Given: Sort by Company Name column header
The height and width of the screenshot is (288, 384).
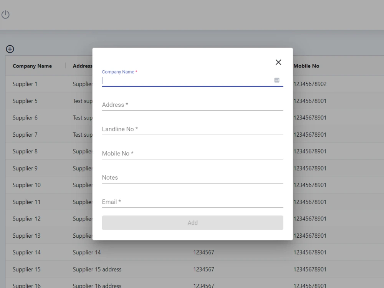Looking at the screenshot, I should coord(32,66).
